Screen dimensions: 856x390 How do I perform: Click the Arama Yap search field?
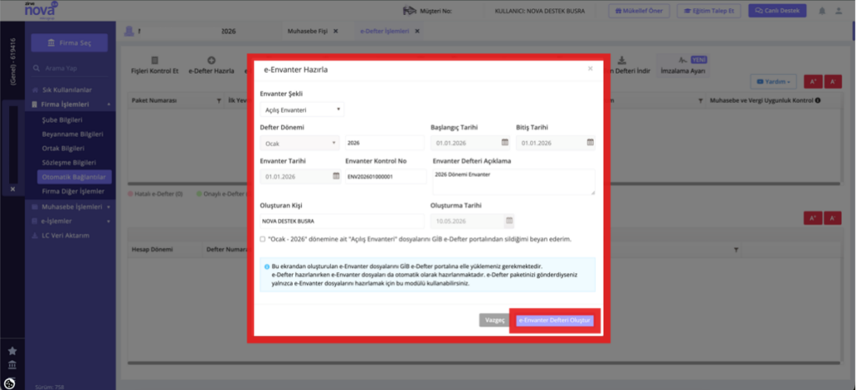point(69,68)
